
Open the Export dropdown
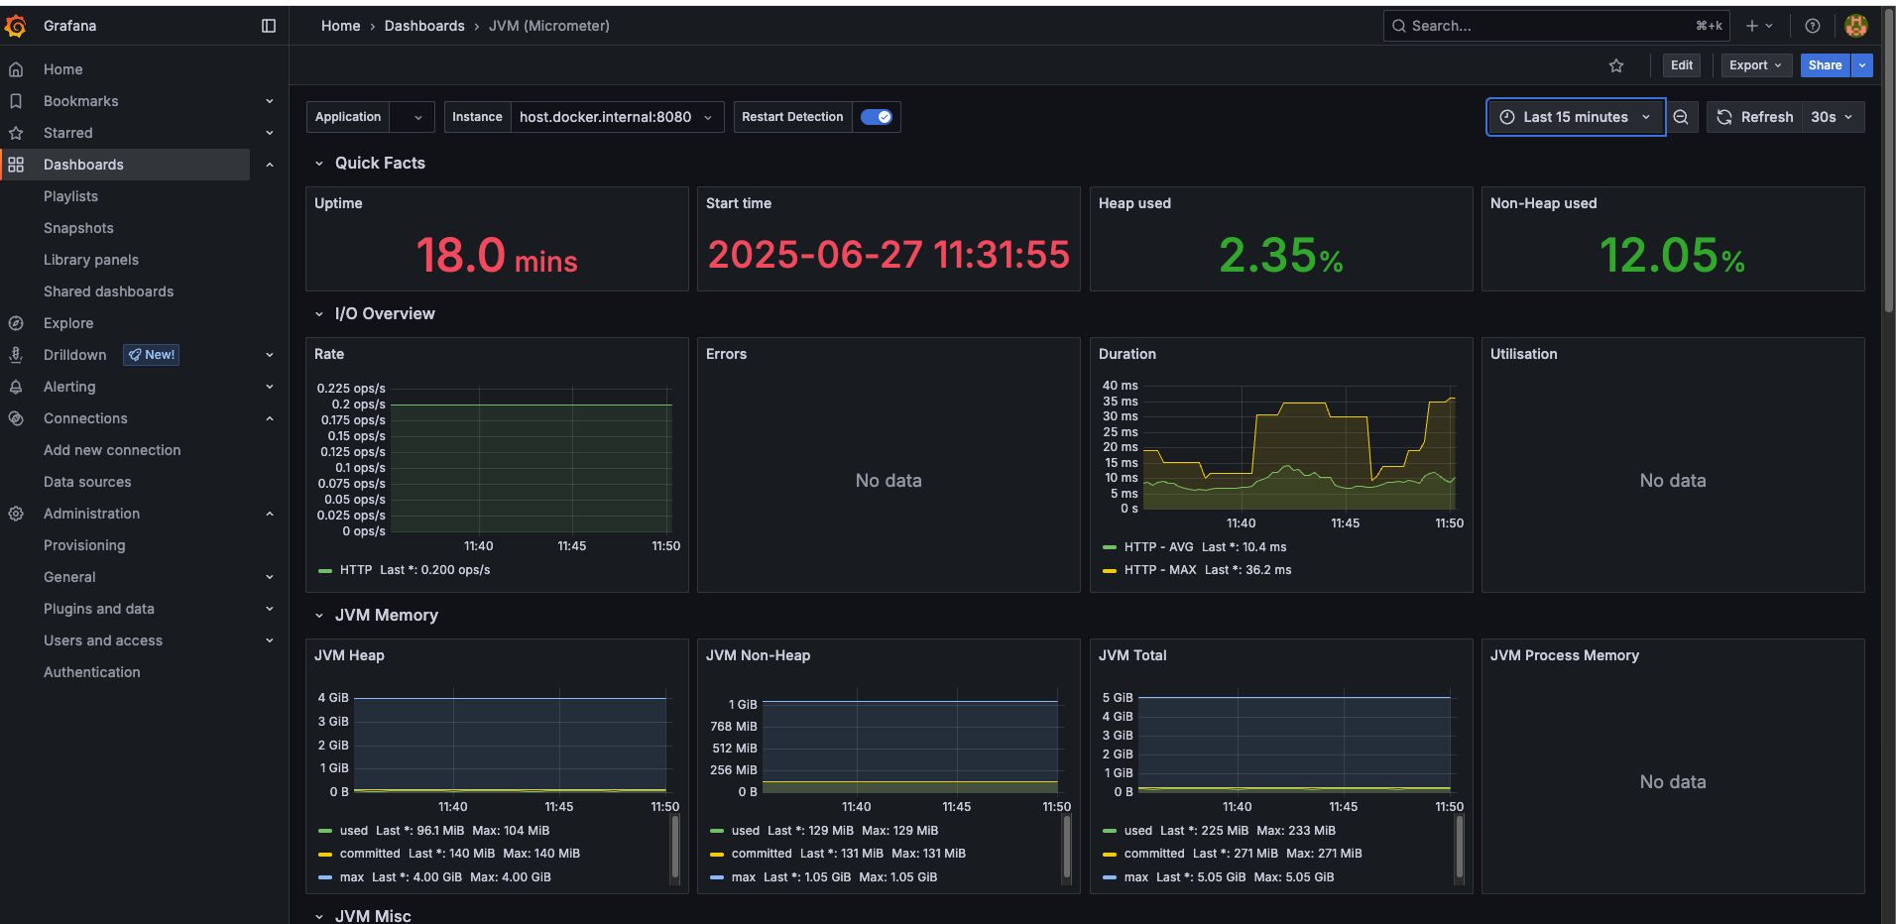click(x=1756, y=65)
